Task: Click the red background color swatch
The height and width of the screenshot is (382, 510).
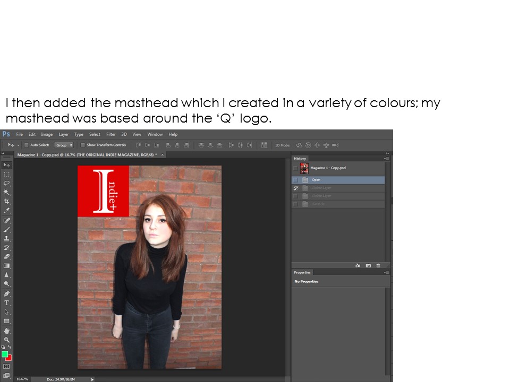Action: pyautogui.click(x=10, y=358)
